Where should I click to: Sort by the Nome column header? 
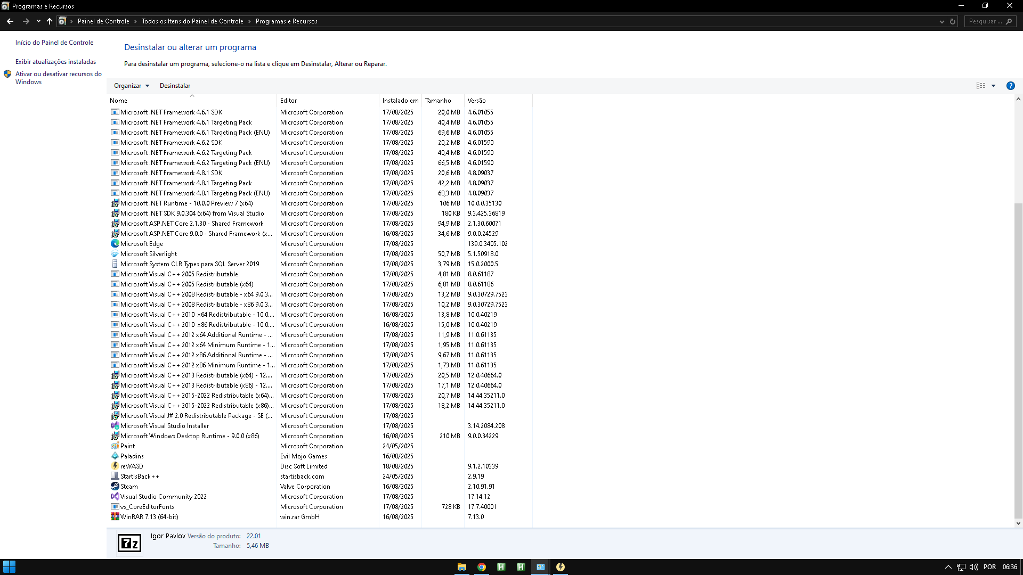coord(192,100)
